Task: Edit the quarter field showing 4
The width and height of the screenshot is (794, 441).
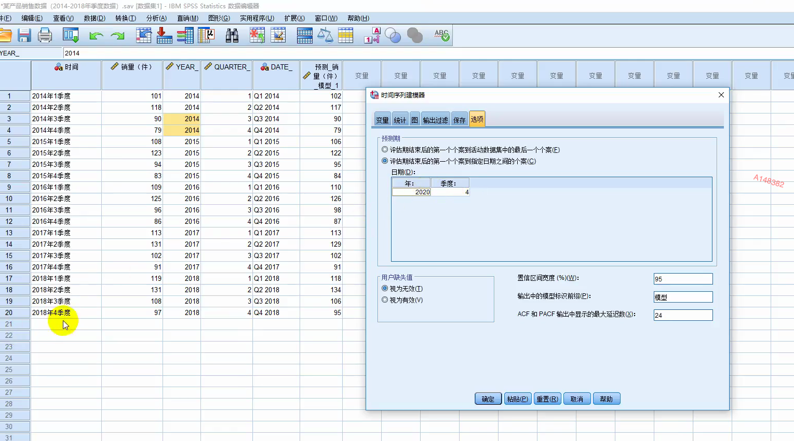Action: (450, 192)
